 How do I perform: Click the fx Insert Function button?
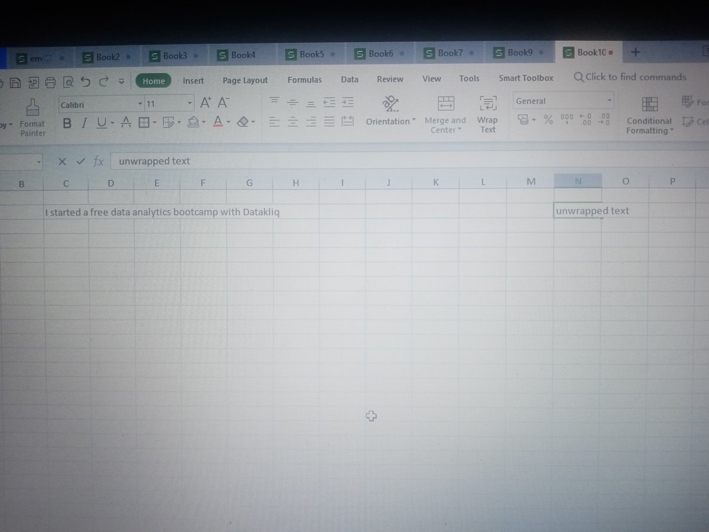99,161
